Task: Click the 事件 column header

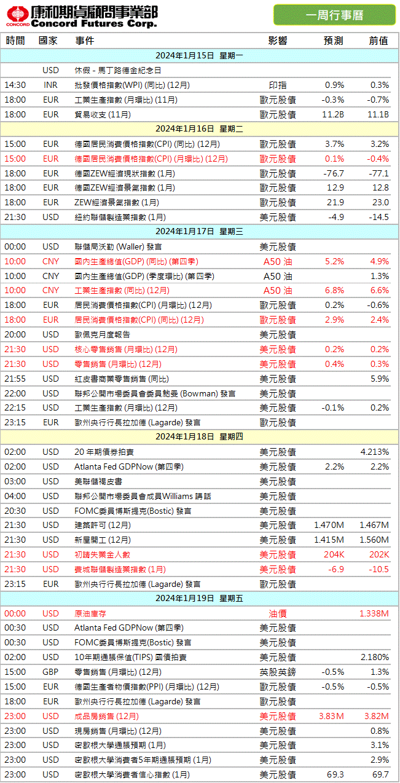Action: point(85,41)
